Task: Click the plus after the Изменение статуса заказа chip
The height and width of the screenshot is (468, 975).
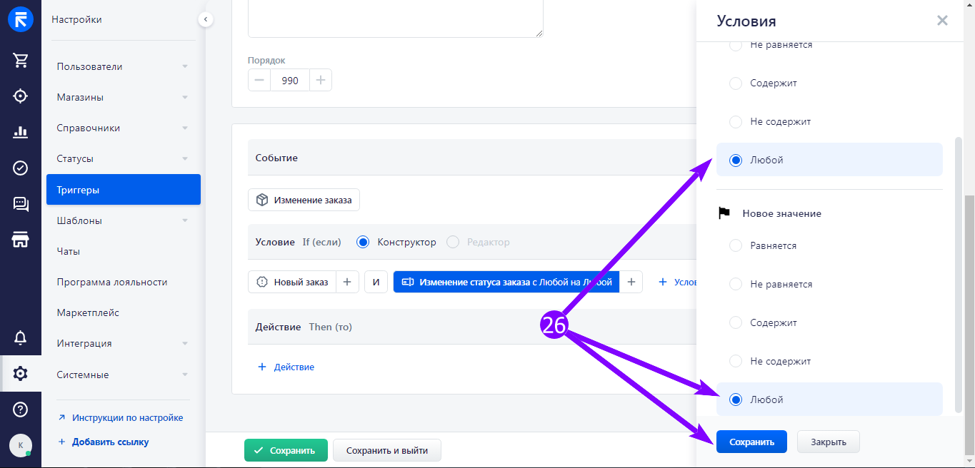Action: (x=631, y=282)
